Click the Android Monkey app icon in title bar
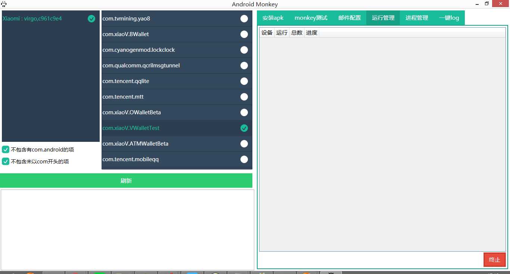This screenshot has width=510, height=274. pyautogui.click(x=4, y=4)
